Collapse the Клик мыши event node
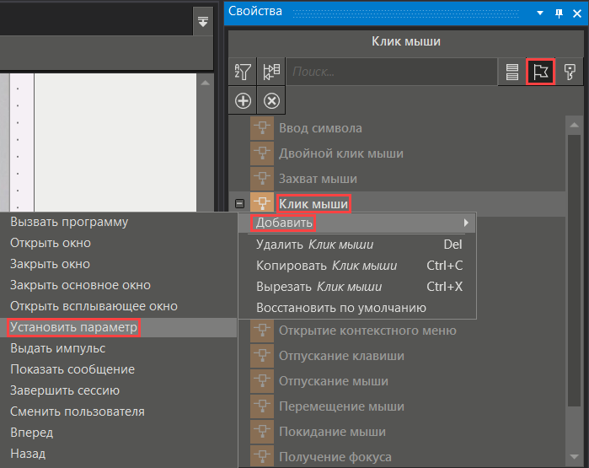589x468 pixels. [238, 204]
